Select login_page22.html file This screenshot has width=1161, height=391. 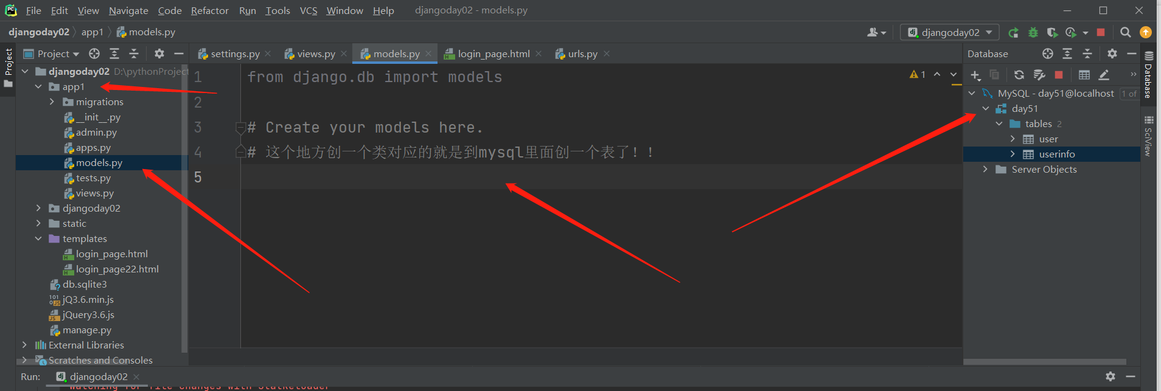coord(117,269)
